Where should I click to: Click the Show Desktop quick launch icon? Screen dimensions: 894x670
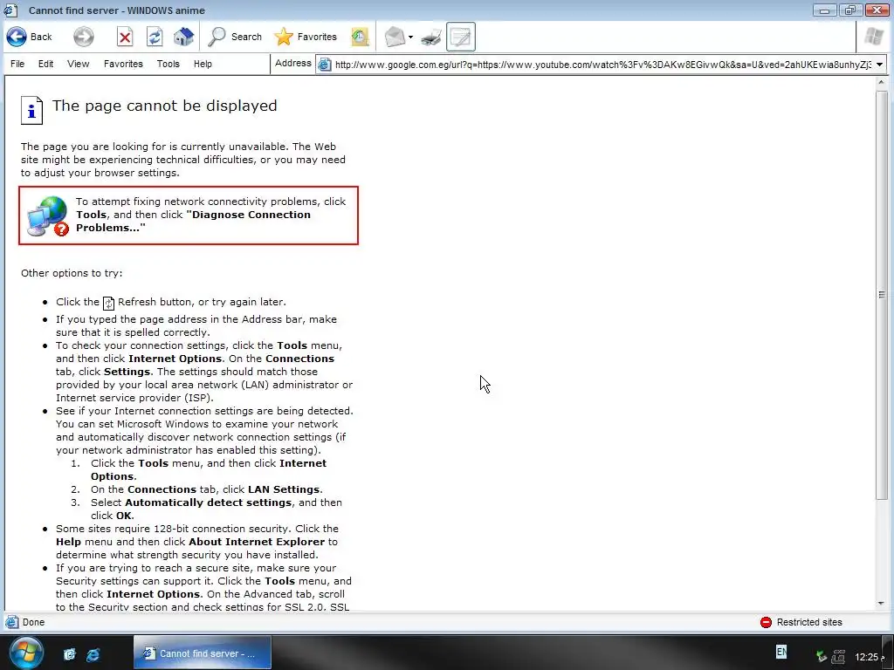click(70, 654)
